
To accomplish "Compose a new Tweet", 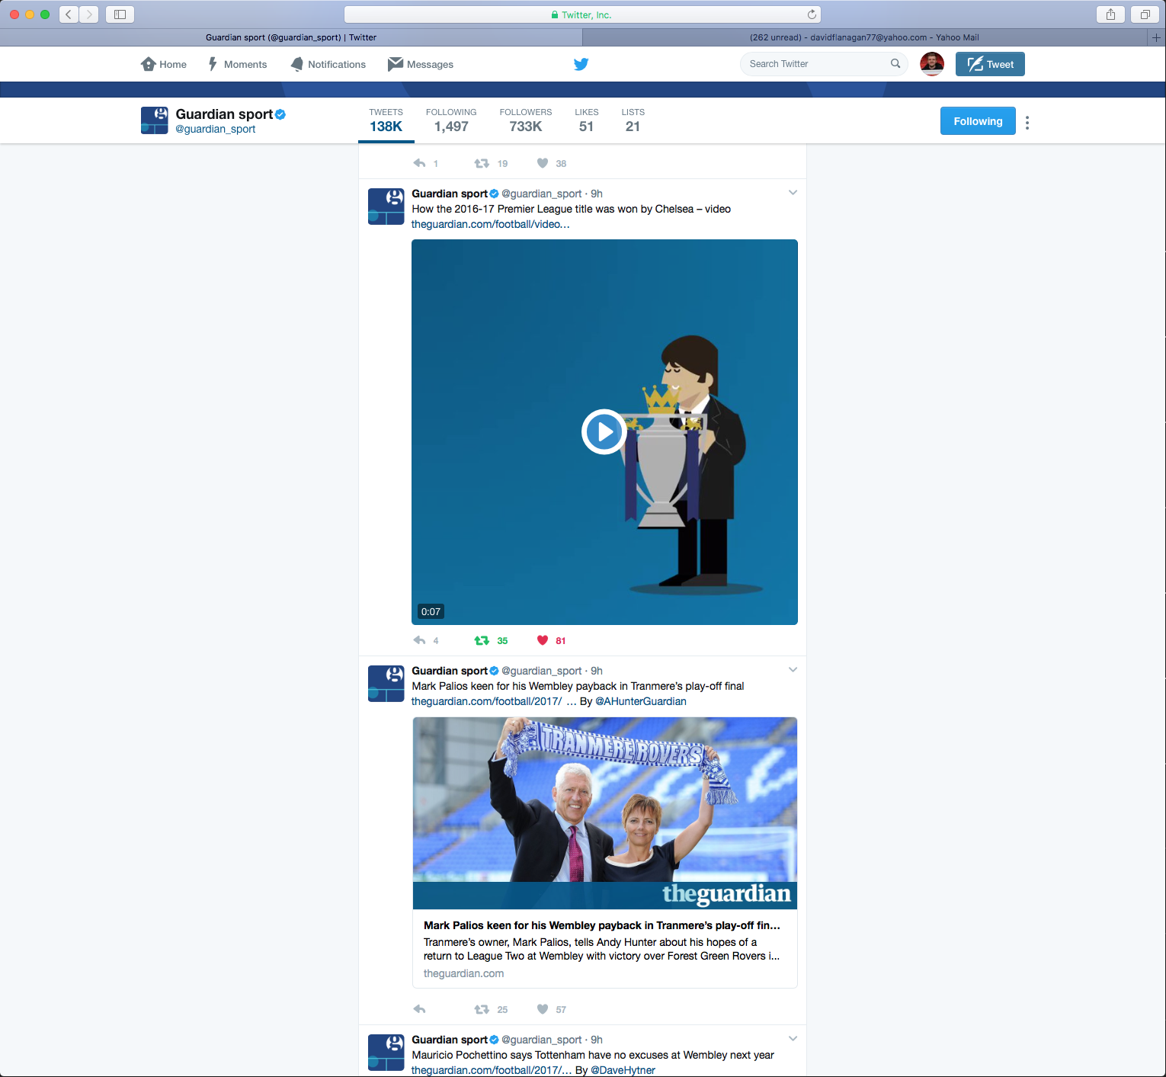I will point(990,64).
